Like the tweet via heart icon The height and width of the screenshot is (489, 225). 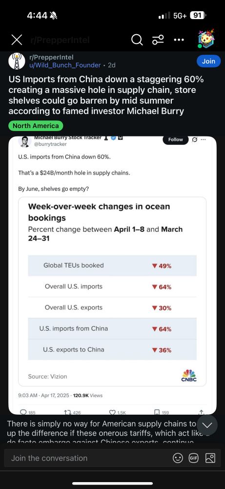[112, 412]
